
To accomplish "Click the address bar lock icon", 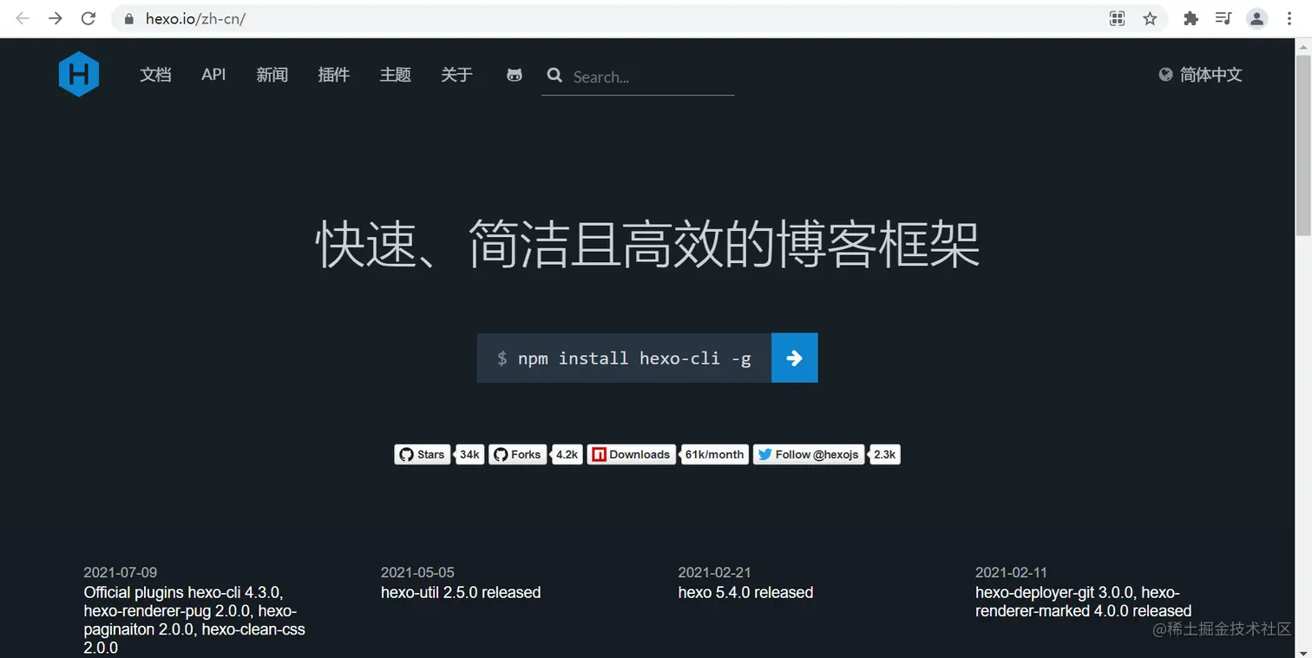I will click(130, 18).
